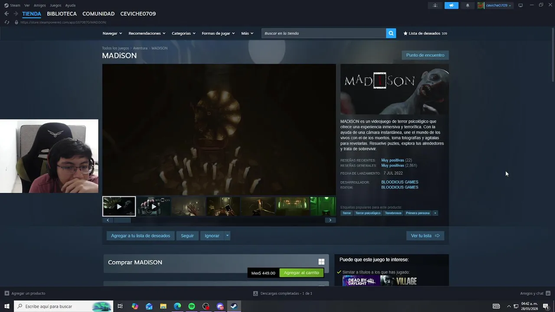The height and width of the screenshot is (312, 555).
Task: Click the Windows taskbar search box
Action: [64, 306]
